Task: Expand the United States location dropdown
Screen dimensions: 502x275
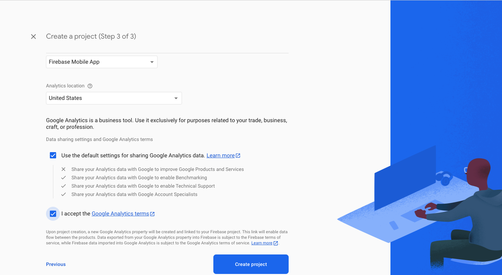Action: 114,98
